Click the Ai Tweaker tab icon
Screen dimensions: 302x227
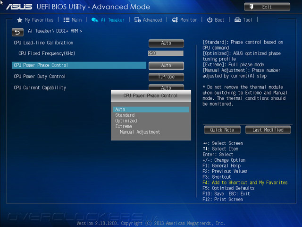click(x=94, y=20)
